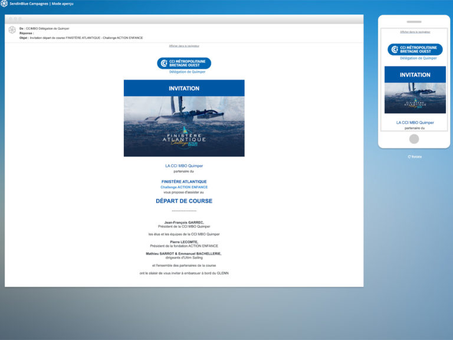The width and height of the screenshot is (453, 340).
Task: Click the Finistère Atlantique sailboat image in desktop preview
Action: tap(184, 126)
